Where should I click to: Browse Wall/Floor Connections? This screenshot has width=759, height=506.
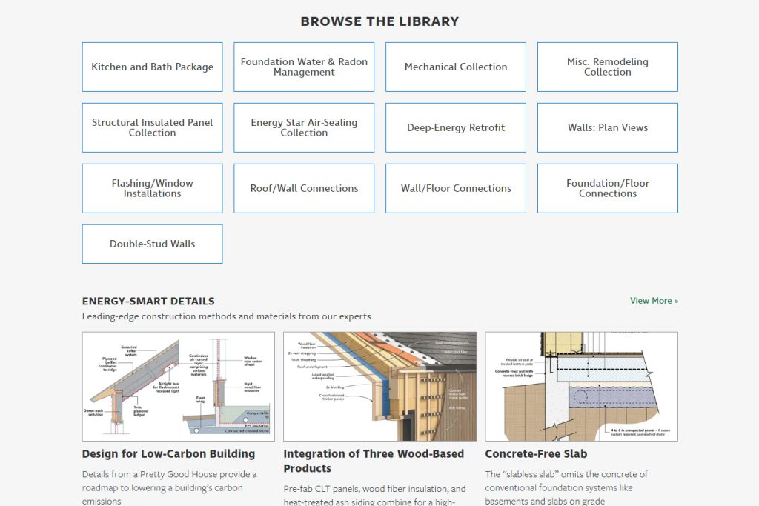(x=456, y=188)
